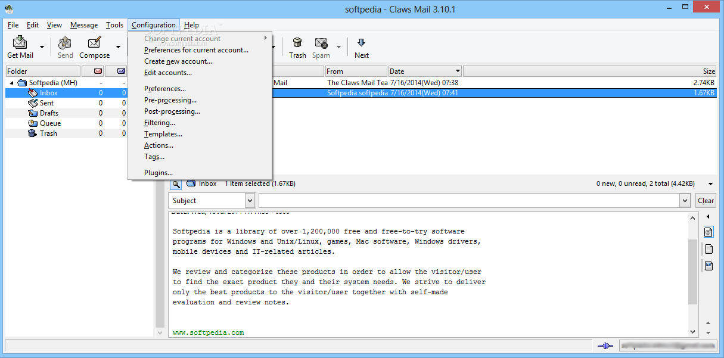The width and height of the screenshot is (724, 358).
Task: Click the blue unread-messages column header icon
Action: tap(121, 71)
